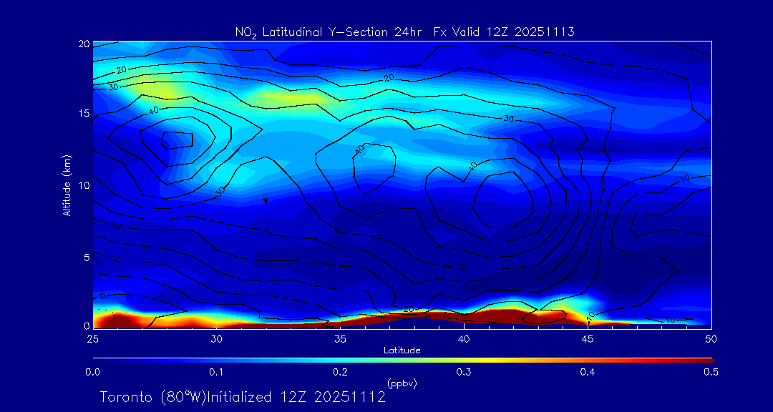Click color scale label 0.1
The image size is (773, 412).
(216, 373)
